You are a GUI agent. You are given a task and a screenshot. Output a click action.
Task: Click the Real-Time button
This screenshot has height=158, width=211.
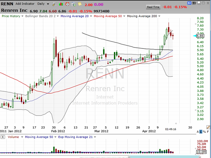[x=153, y=7]
